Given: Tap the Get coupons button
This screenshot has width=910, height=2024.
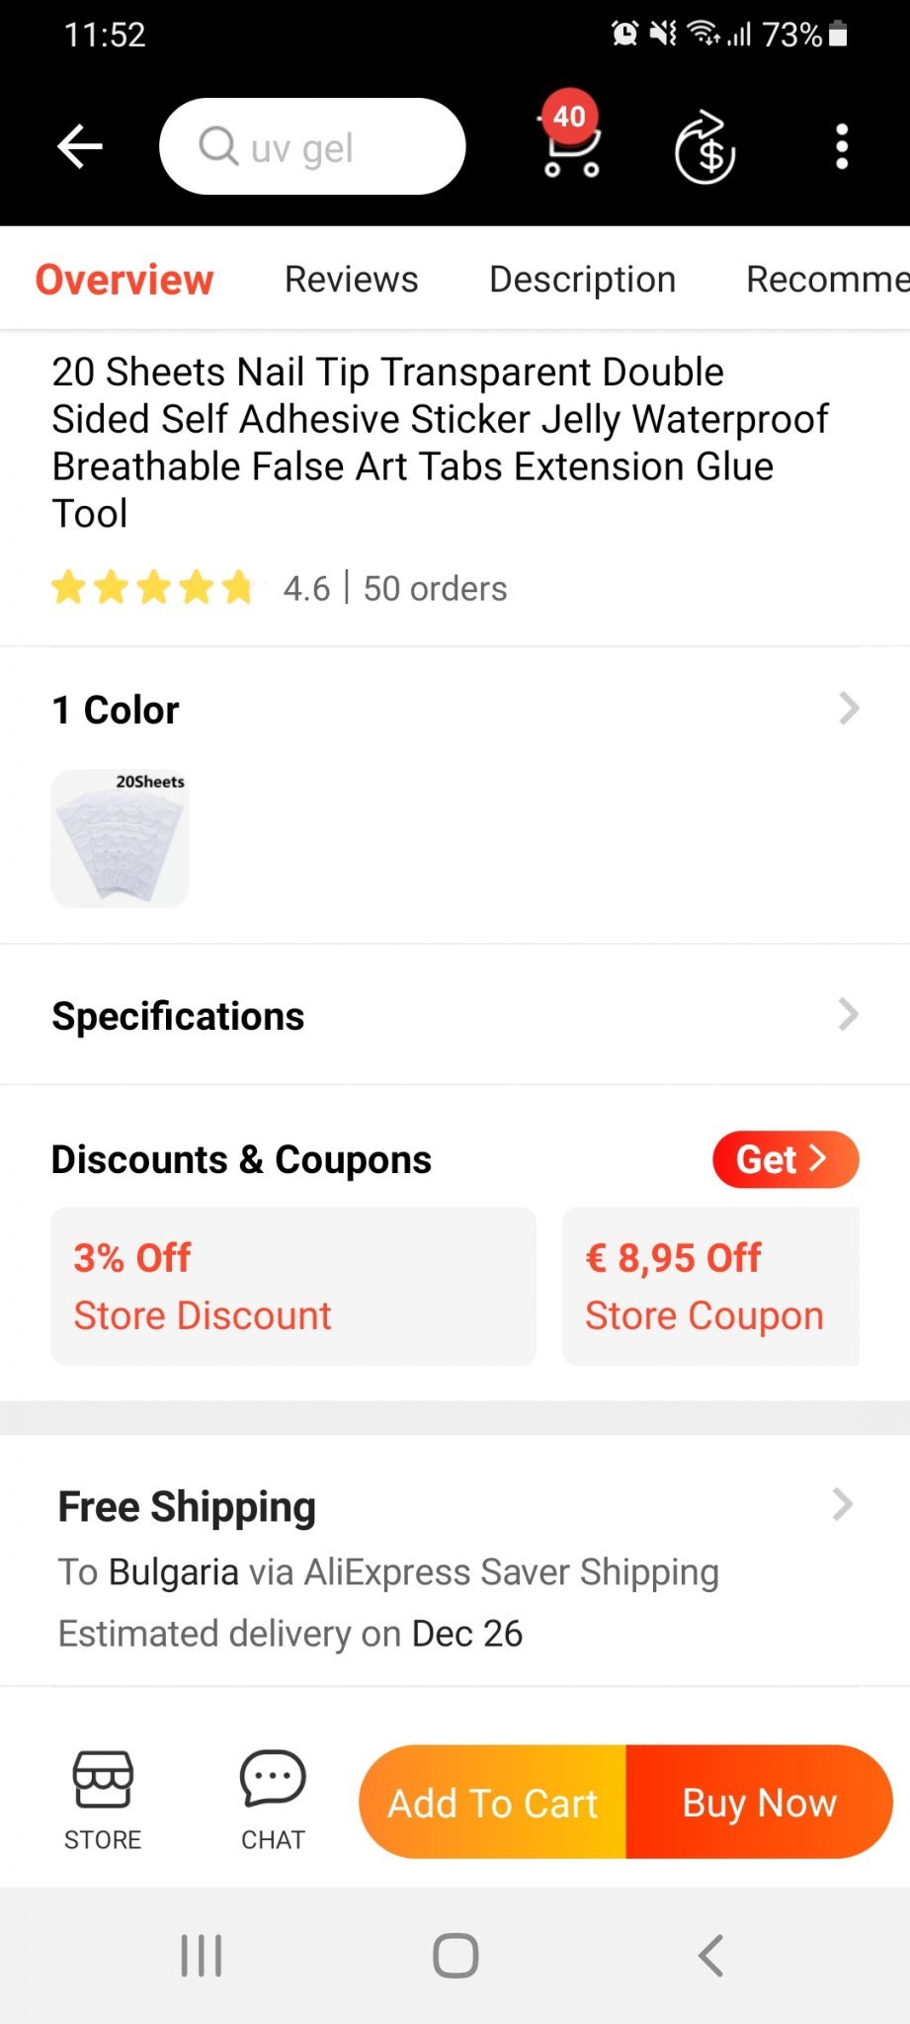Looking at the screenshot, I should pos(785,1159).
